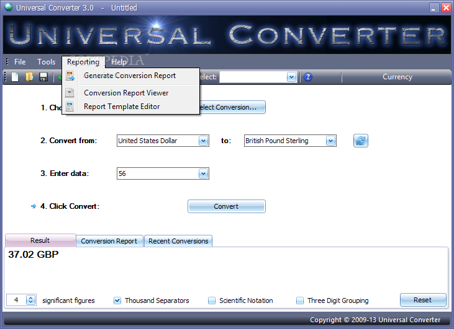Choose Generate Conversion Report menu item
Image resolution: width=454 pixels, height=329 pixels.
click(131, 76)
